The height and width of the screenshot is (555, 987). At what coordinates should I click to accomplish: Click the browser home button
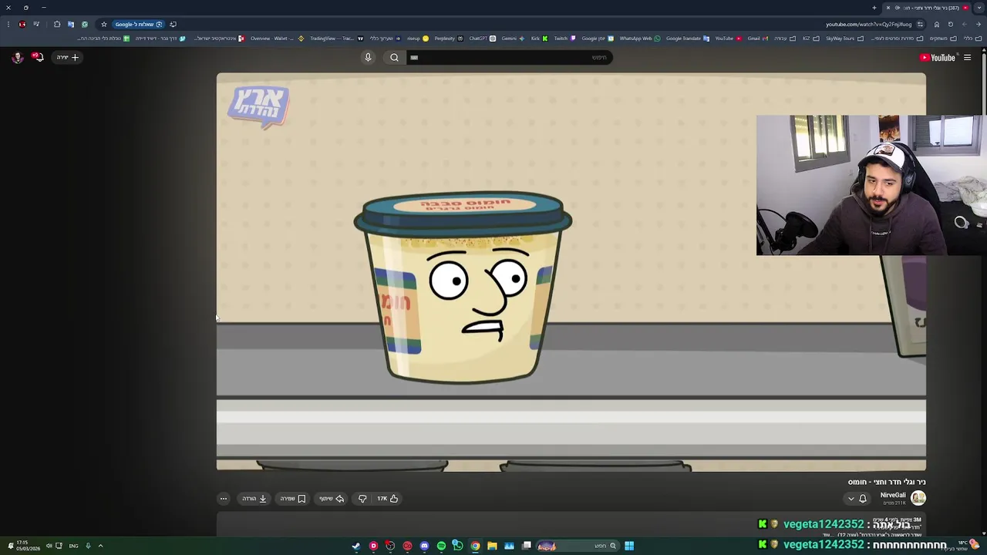pos(937,24)
